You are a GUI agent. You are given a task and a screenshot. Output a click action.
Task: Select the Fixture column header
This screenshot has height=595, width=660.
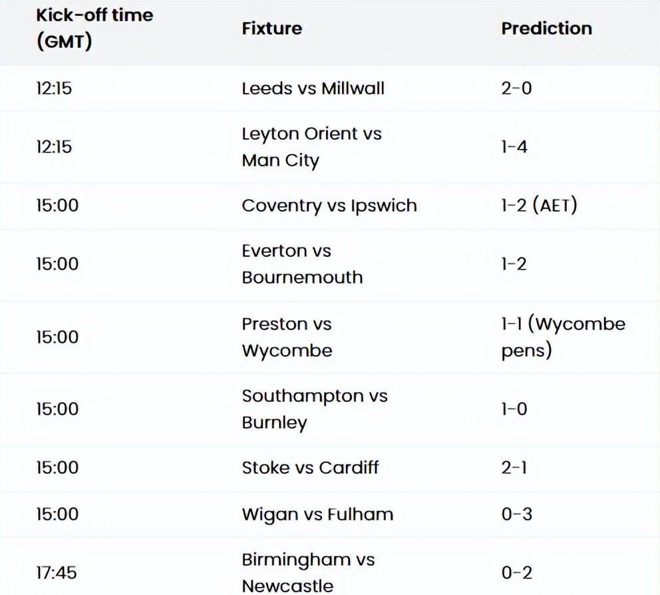(271, 29)
